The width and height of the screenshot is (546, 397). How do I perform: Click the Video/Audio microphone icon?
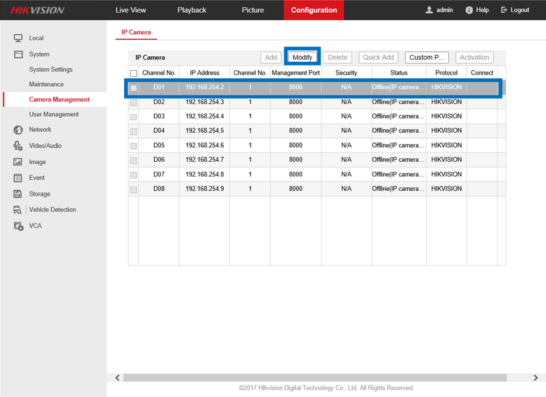[18, 145]
